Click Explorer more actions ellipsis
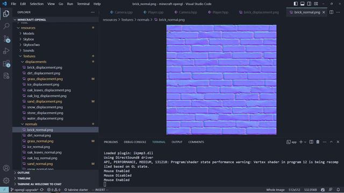 [92, 12]
